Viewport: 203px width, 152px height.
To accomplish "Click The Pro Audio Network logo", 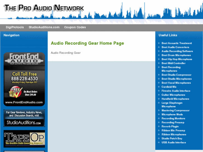I will tap(44, 8).
